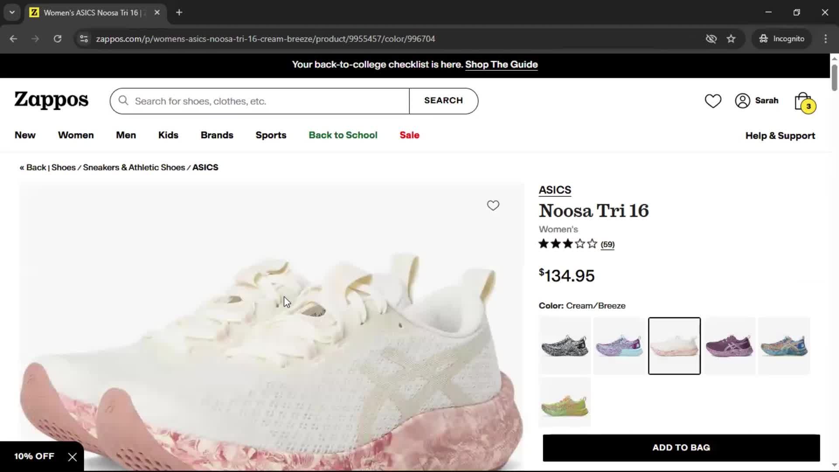The image size is (839, 472).
Task: Select the black and white shoe color
Action: [565, 346]
